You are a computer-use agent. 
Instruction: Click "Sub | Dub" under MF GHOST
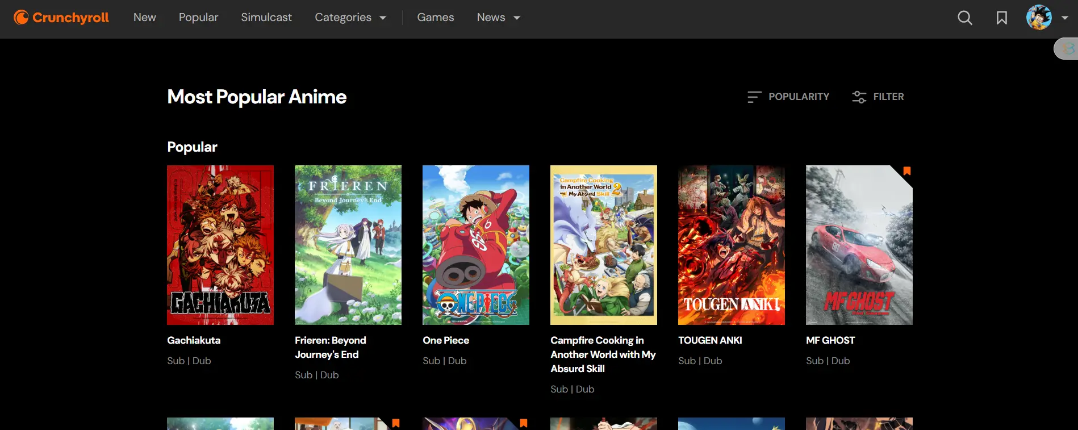(x=828, y=361)
